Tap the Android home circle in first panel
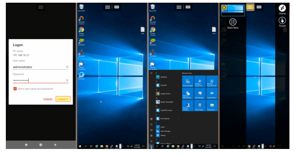 [x=40, y=145]
